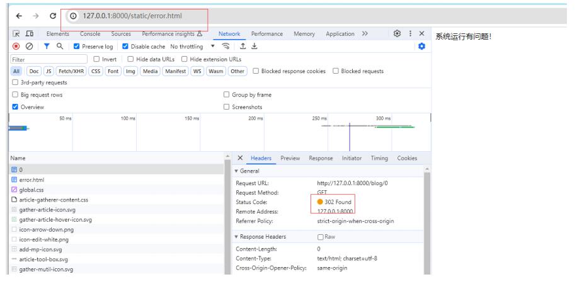Viewport: 577px width, 284px height.
Task: Toggle Disable cache checkbox
Action: click(x=125, y=47)
